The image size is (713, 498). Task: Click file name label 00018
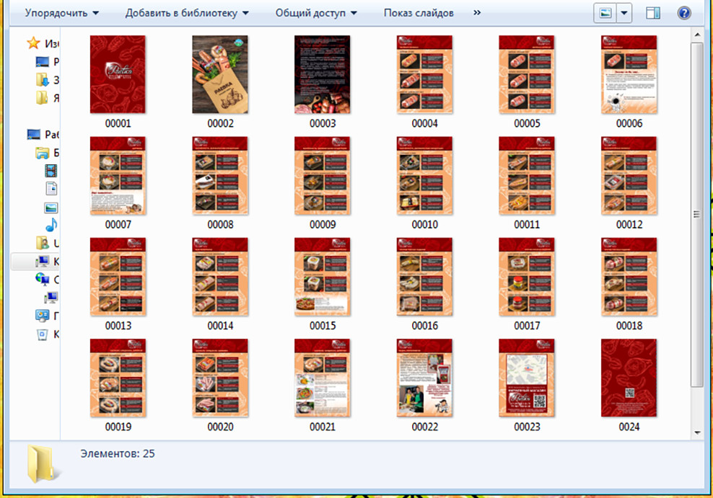click(629, 326)
